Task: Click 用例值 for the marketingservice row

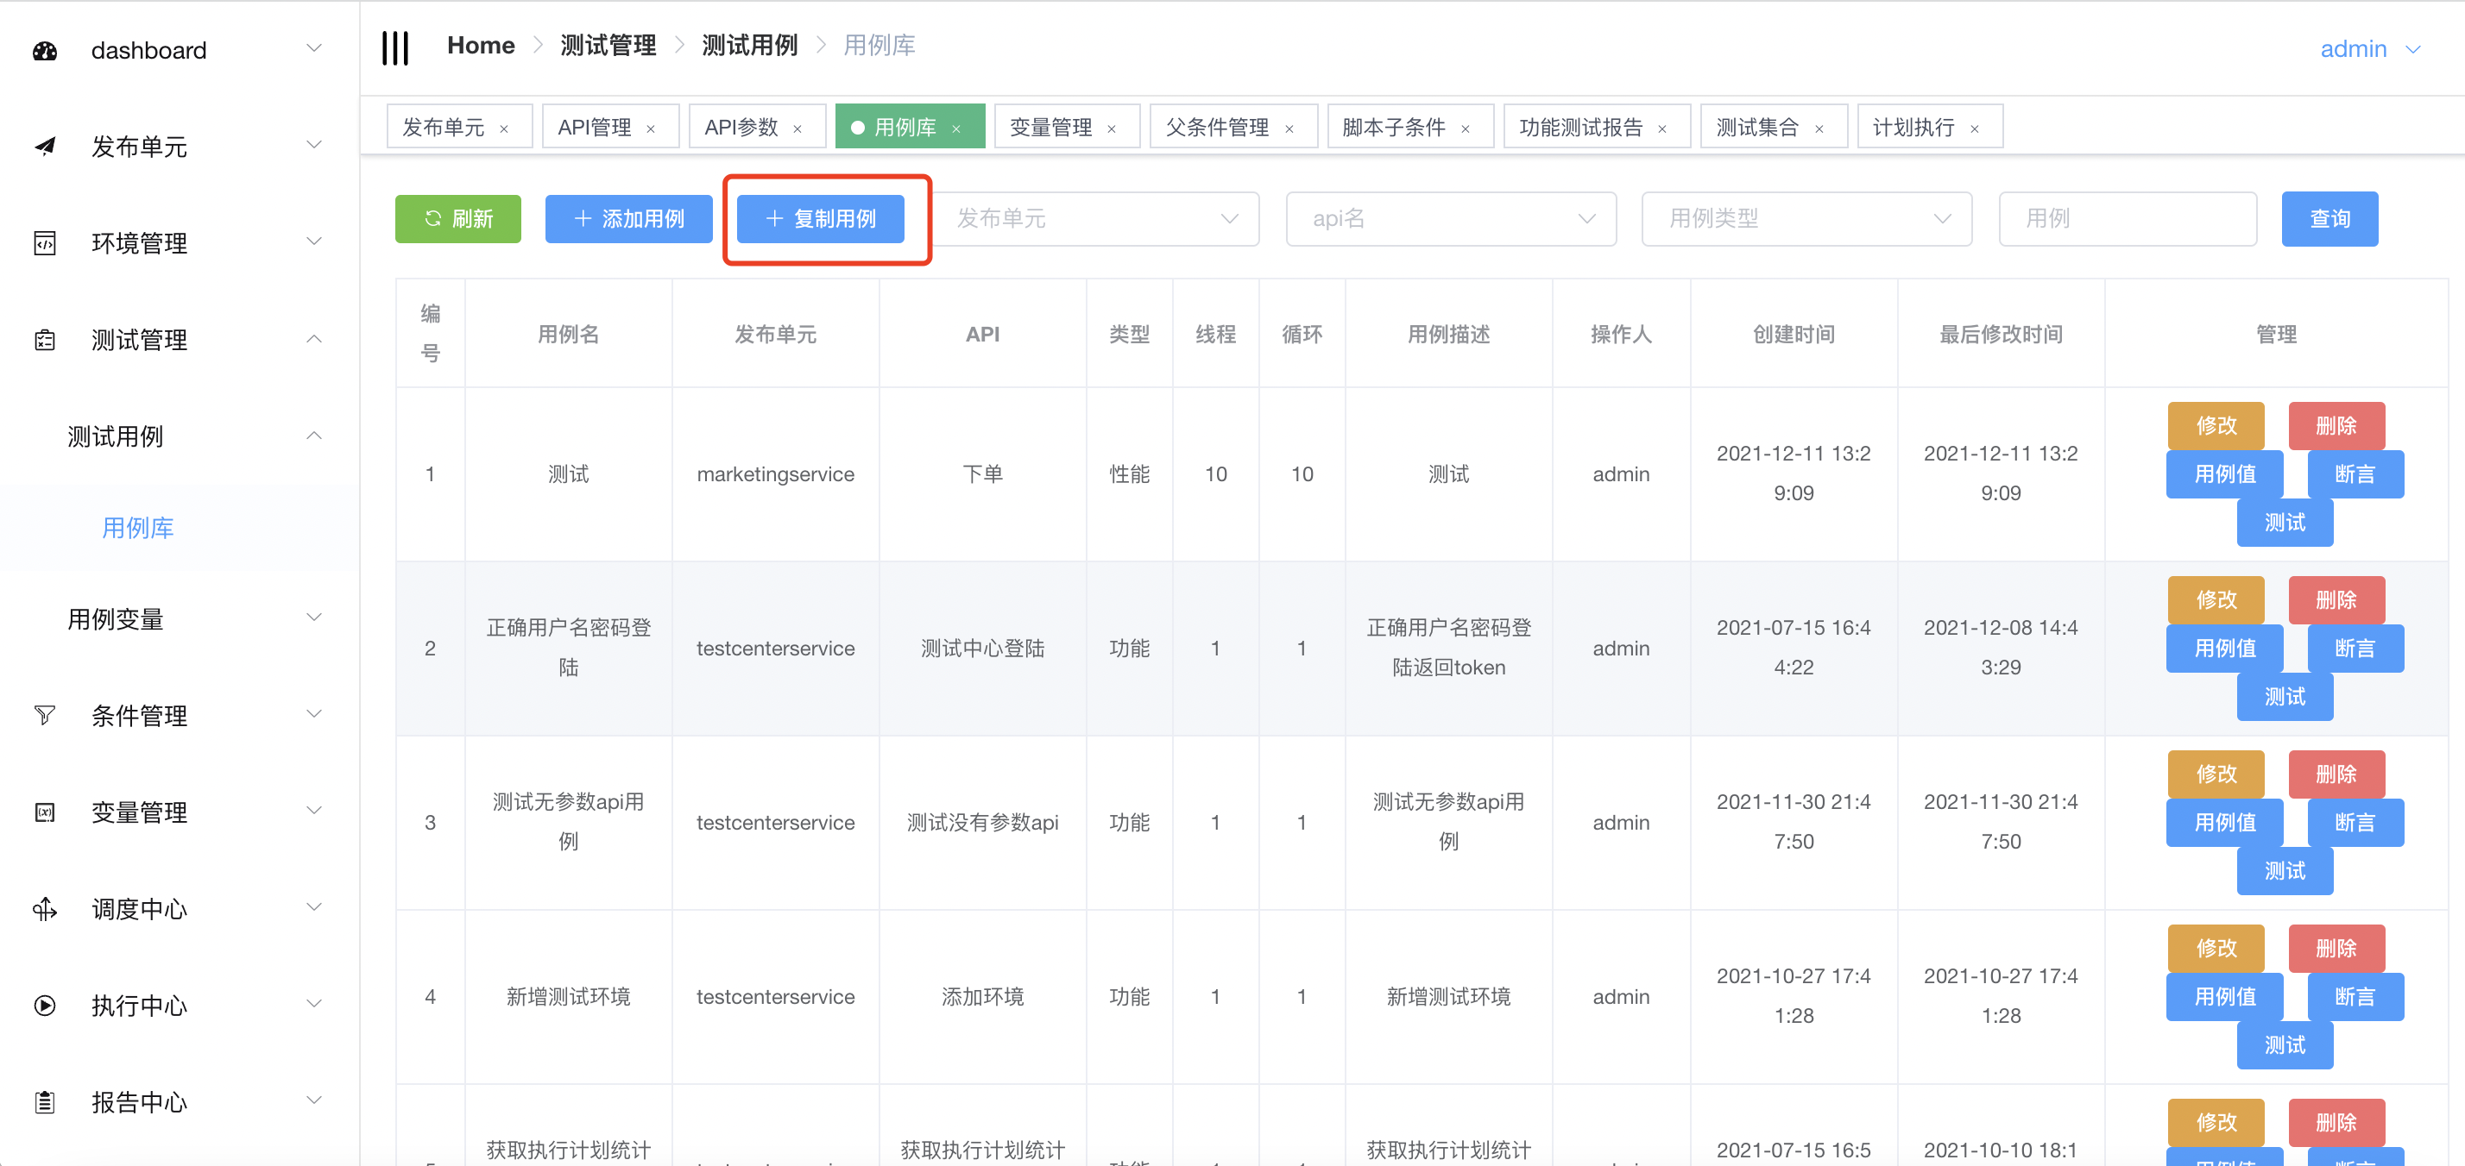Action: (x=2225, y=474)
